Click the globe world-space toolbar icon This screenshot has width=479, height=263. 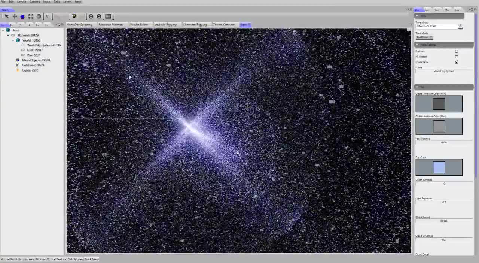(x=39, y=16)
